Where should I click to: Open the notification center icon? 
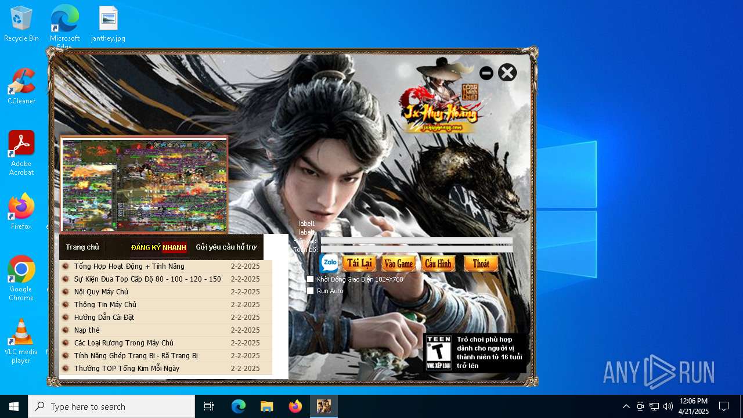click(724, 406)
